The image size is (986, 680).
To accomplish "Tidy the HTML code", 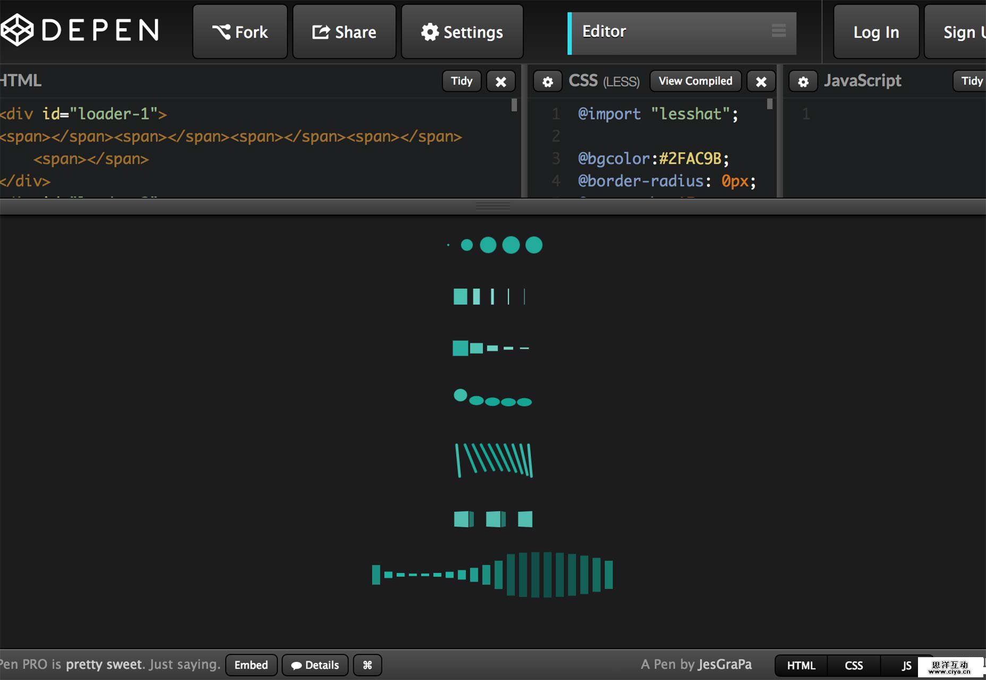I will (x=461, y=81).
